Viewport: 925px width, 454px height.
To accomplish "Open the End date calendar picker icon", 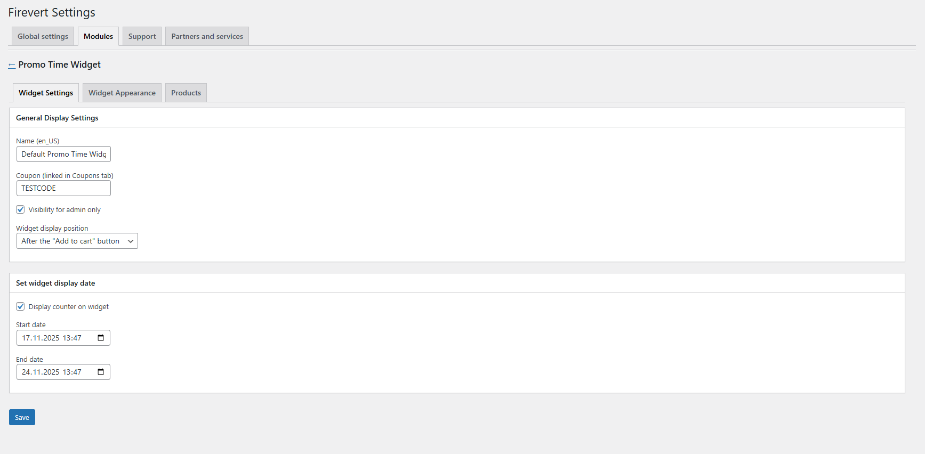I will [x=101, y=372].
